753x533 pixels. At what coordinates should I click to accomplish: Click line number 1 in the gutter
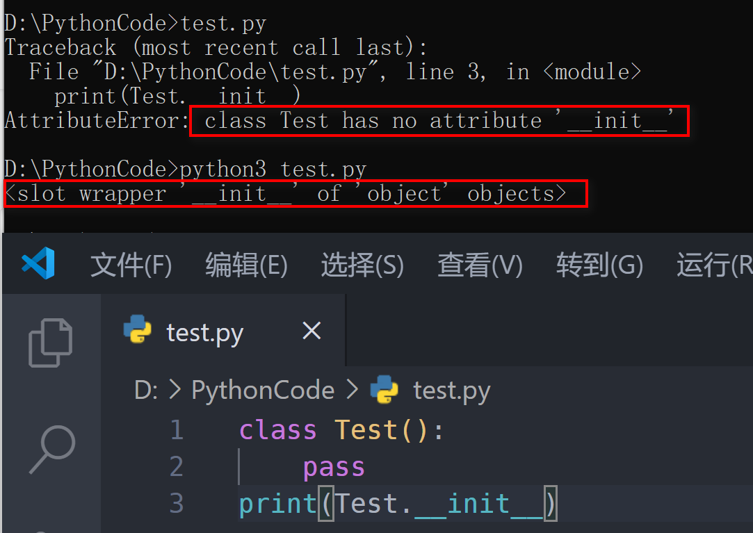pyautogui.click(x=177, y=430)
